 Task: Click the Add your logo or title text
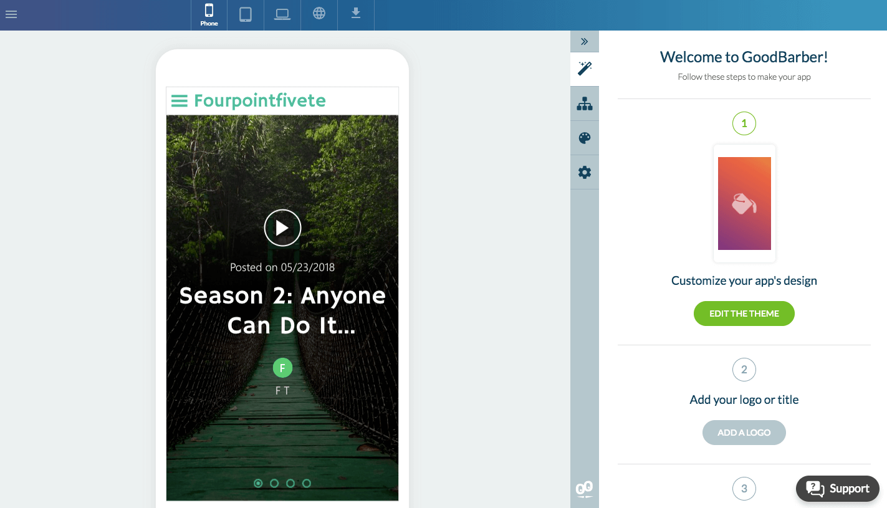tap(744, 400)
